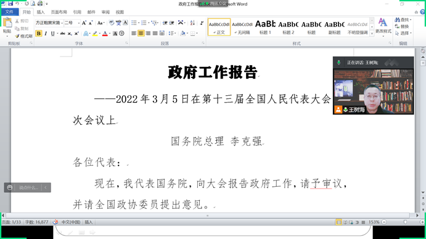
Task: Open the 插入 ribbon tab
Action: click(41, 12)
